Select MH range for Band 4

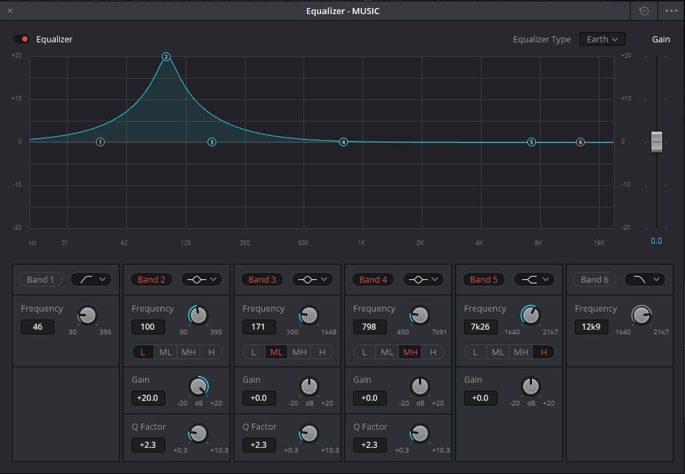(x=410, y=352)
